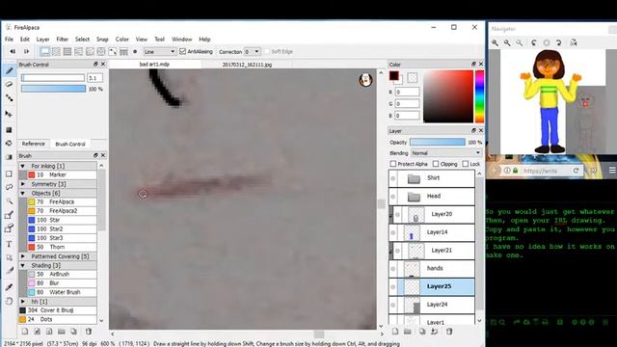
Task: Adjust the layer Opacity slider
Action: [x=437, y=142]
